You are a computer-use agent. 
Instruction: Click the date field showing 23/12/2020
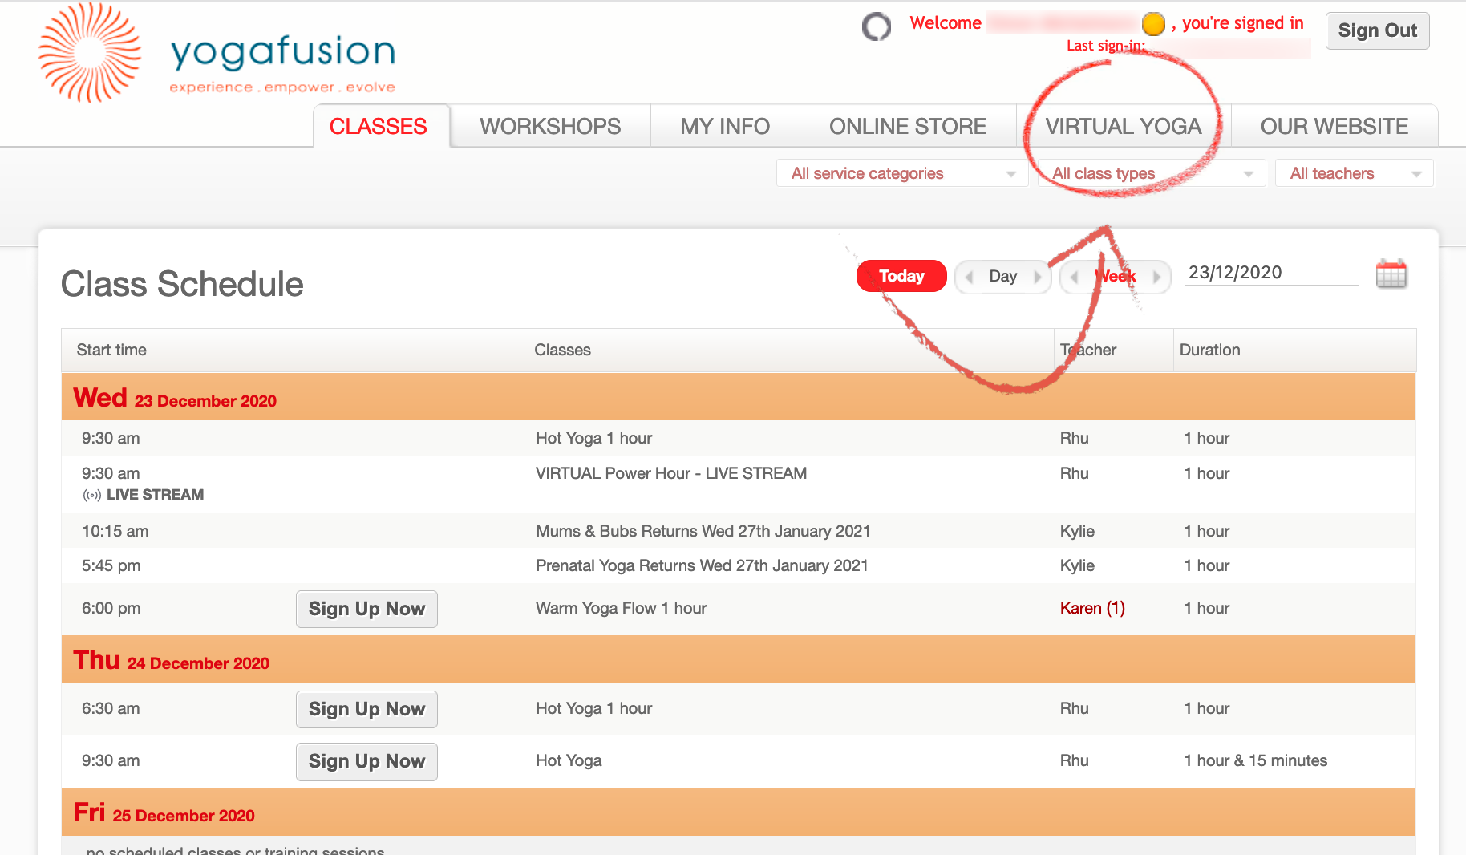point(1270,272)
